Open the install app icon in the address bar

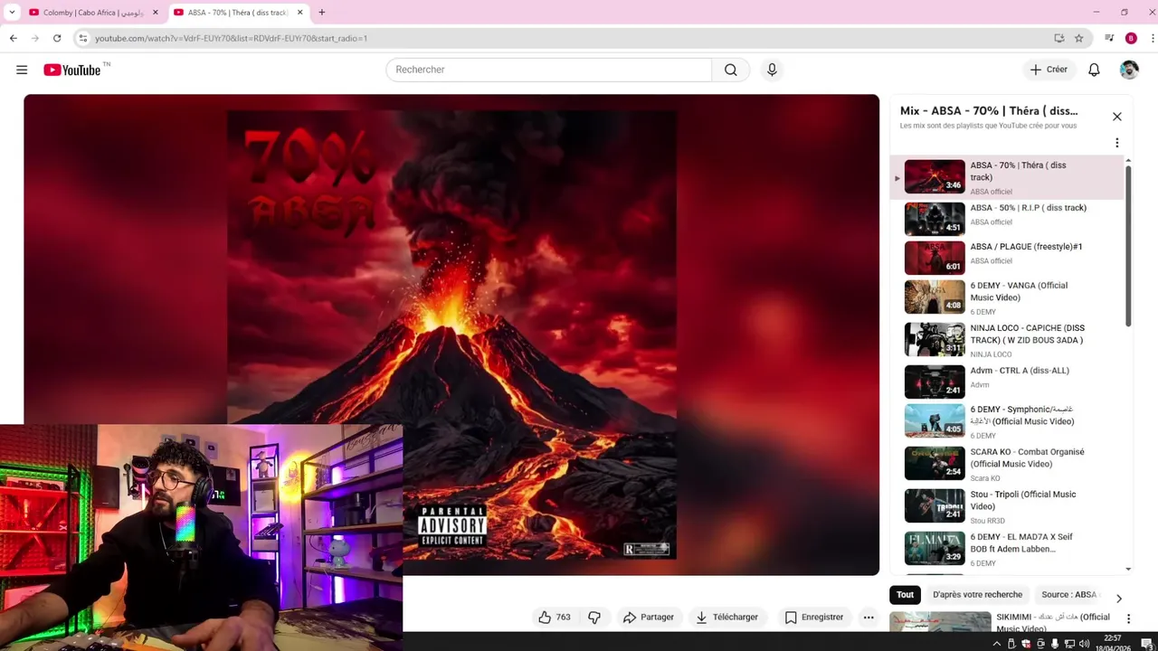[x=1059, y=38]
